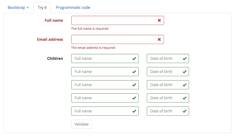
Task: Click the fourth child's Date of birth field
Action: pyautogui.click(x=165, y=98)
